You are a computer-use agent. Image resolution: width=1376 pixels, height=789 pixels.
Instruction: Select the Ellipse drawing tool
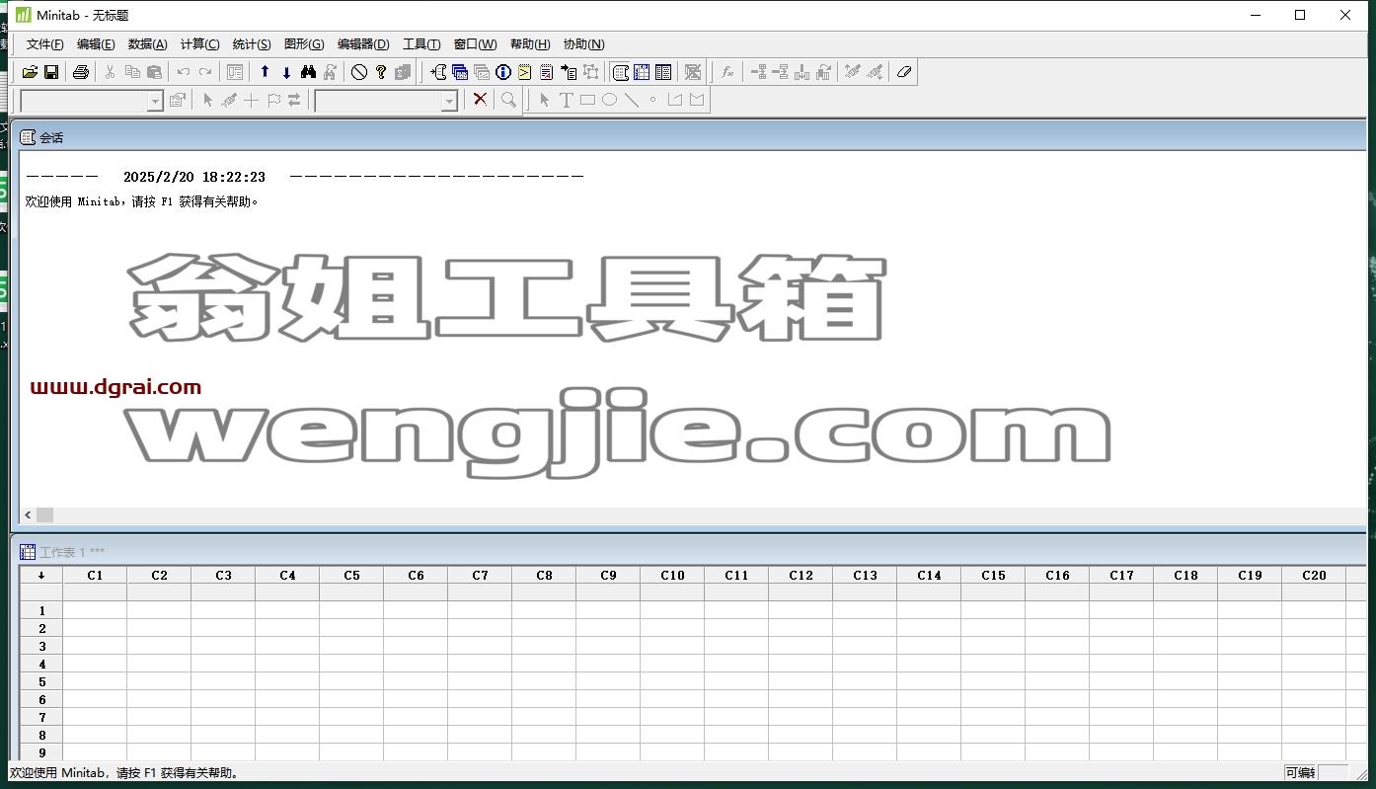[609, 100]
